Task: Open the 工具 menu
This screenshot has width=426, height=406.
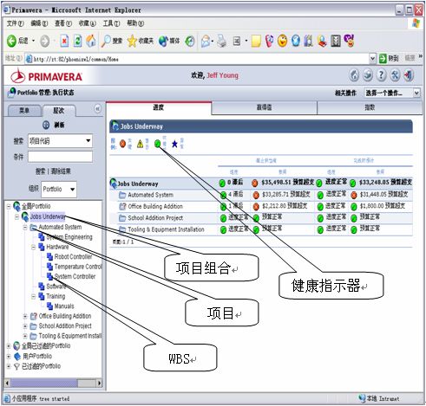Action: pos(111,23)
